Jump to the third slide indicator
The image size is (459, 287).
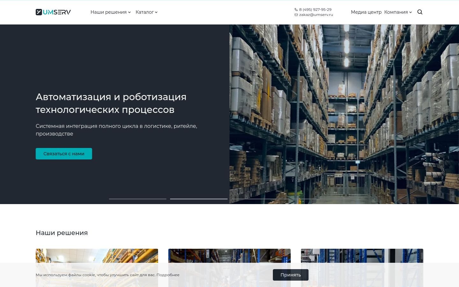(x=260, y=199)
